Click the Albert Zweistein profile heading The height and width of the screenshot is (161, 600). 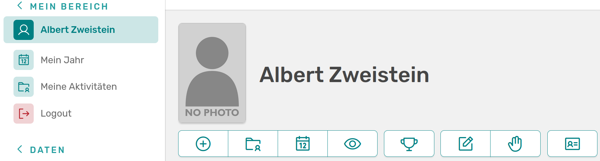pyautogui.click(x=344, y=75)
